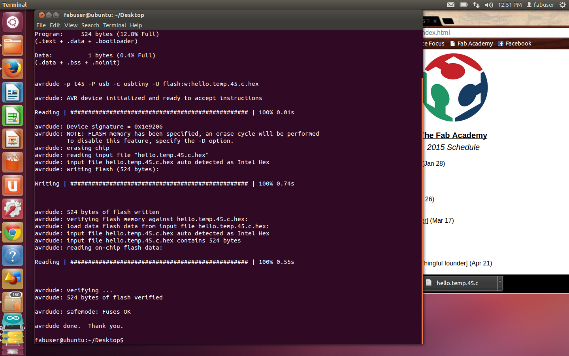Open System Settings wrench-and-gear launcher icon

pyautogui.click(x=13, y=209)
